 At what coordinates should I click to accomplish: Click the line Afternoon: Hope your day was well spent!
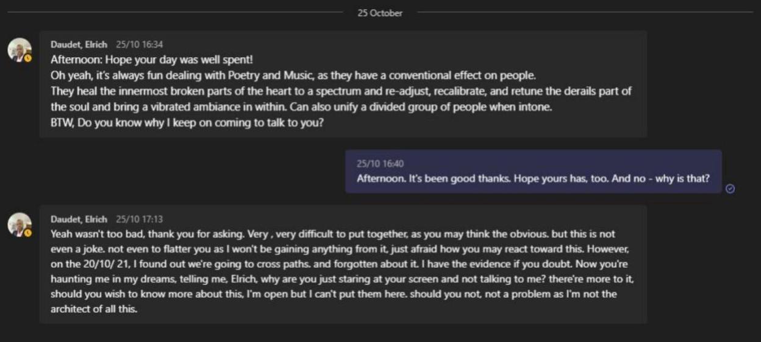(x=151, y=60)
